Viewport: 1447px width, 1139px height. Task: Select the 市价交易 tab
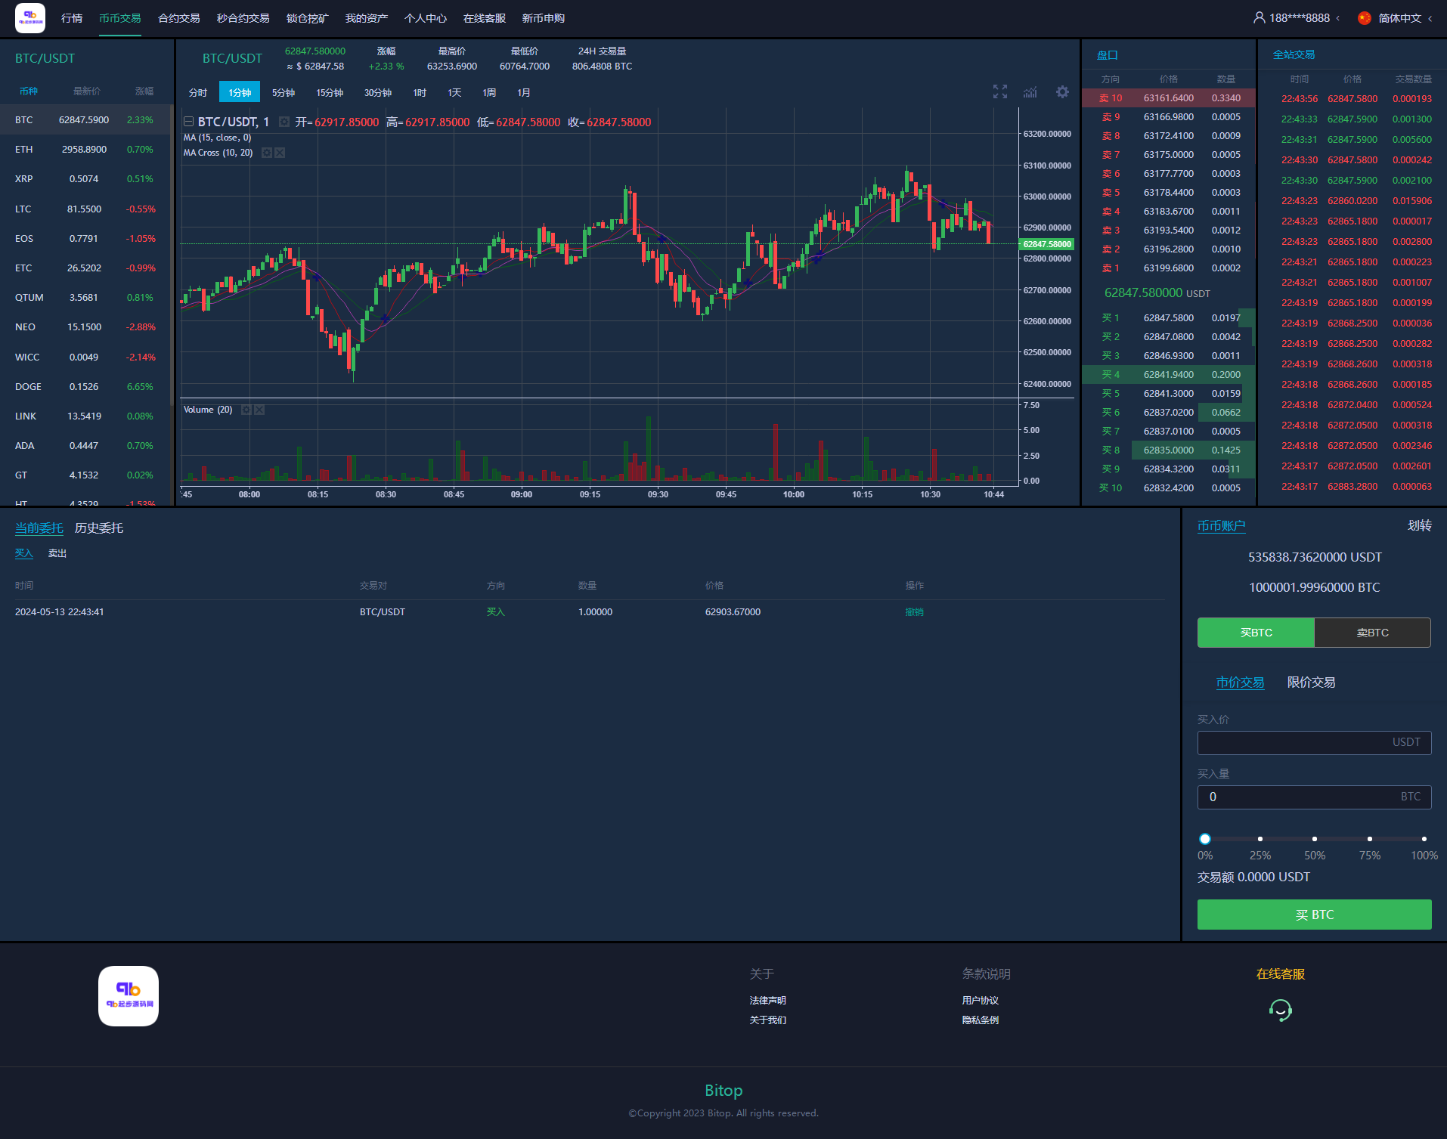pos(1240,682)
